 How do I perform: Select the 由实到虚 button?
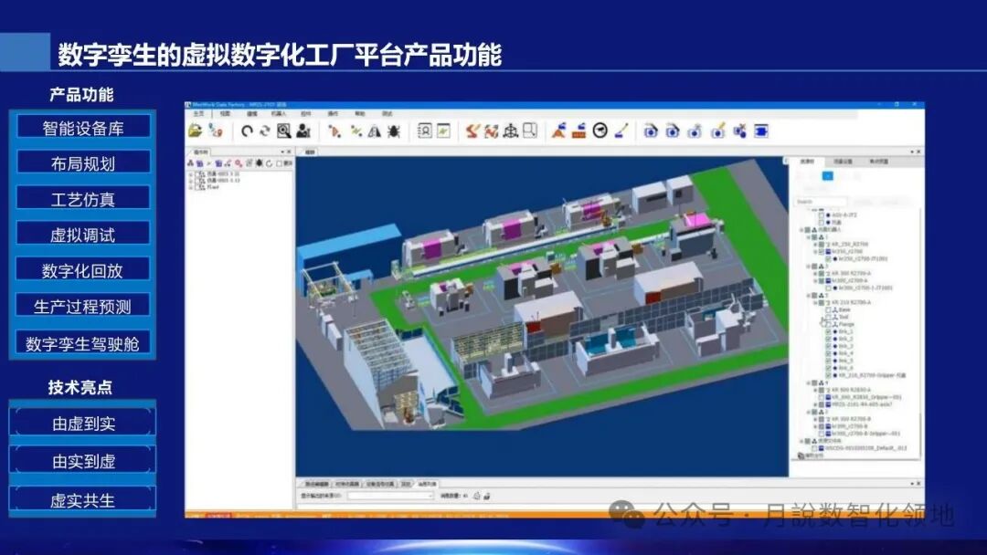[x=82, y=461]
